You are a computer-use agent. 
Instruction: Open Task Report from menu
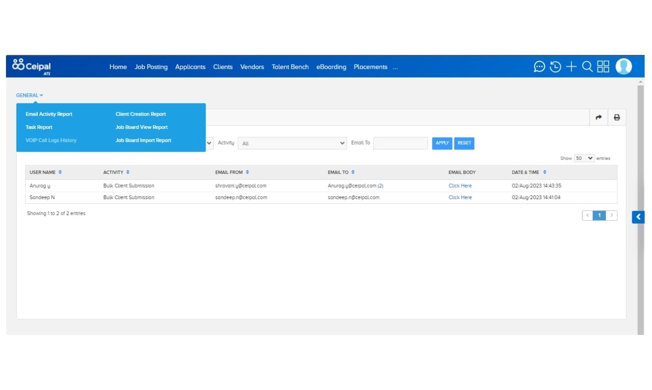click(x=39, y=127)
